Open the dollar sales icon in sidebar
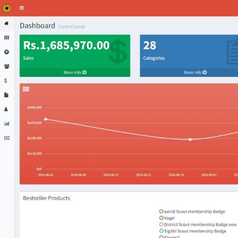This screenshot has width=238, height=238. pos(6,80)
